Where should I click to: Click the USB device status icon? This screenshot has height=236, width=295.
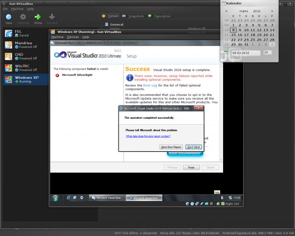click(x=202, y=204)
